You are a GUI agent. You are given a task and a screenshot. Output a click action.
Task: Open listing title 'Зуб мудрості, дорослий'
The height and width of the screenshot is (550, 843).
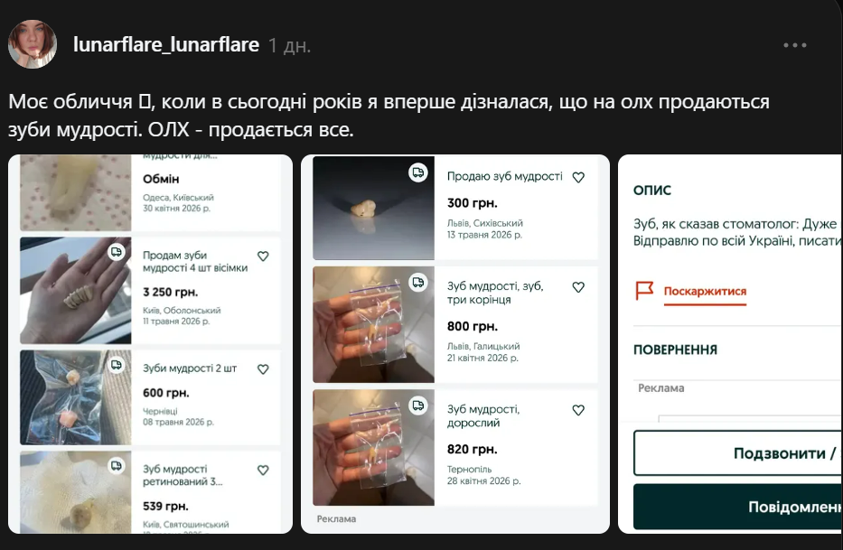pyautogui.click(x=483, y=415)
